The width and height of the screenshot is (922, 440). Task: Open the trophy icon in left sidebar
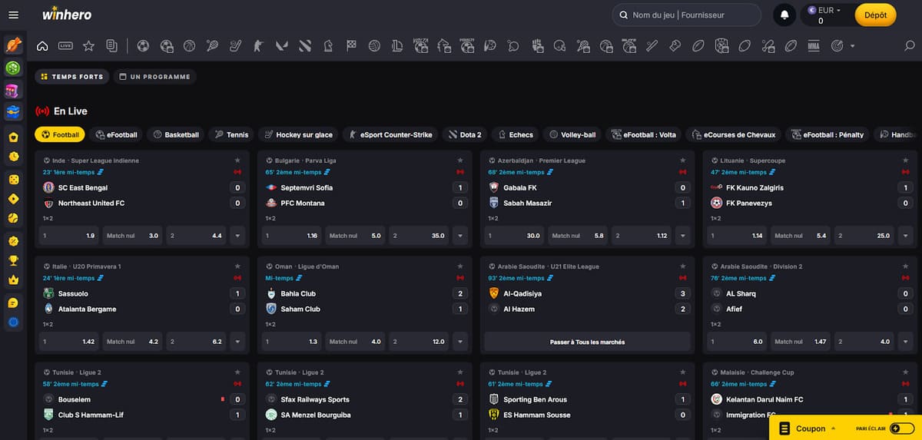pyautogui.click(x=13, y=260)
